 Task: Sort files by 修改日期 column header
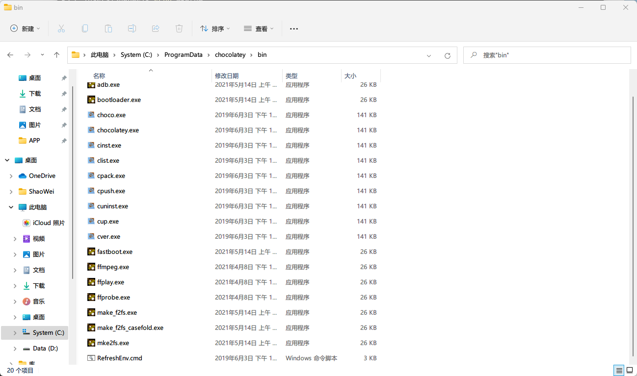[227, 76]
